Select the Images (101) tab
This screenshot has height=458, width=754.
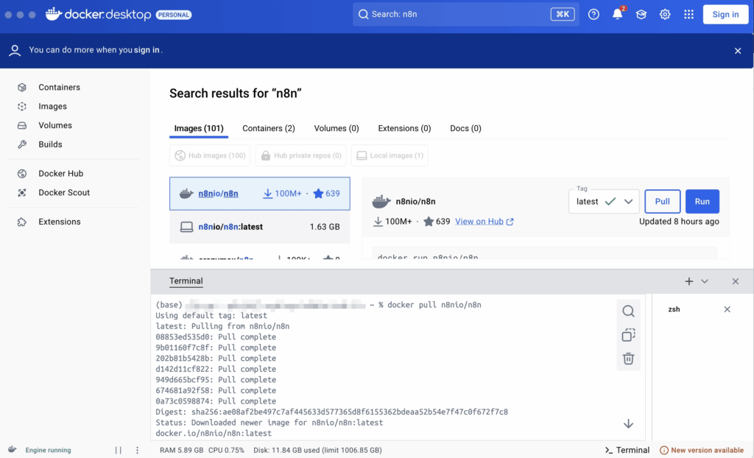click(199, 128)
